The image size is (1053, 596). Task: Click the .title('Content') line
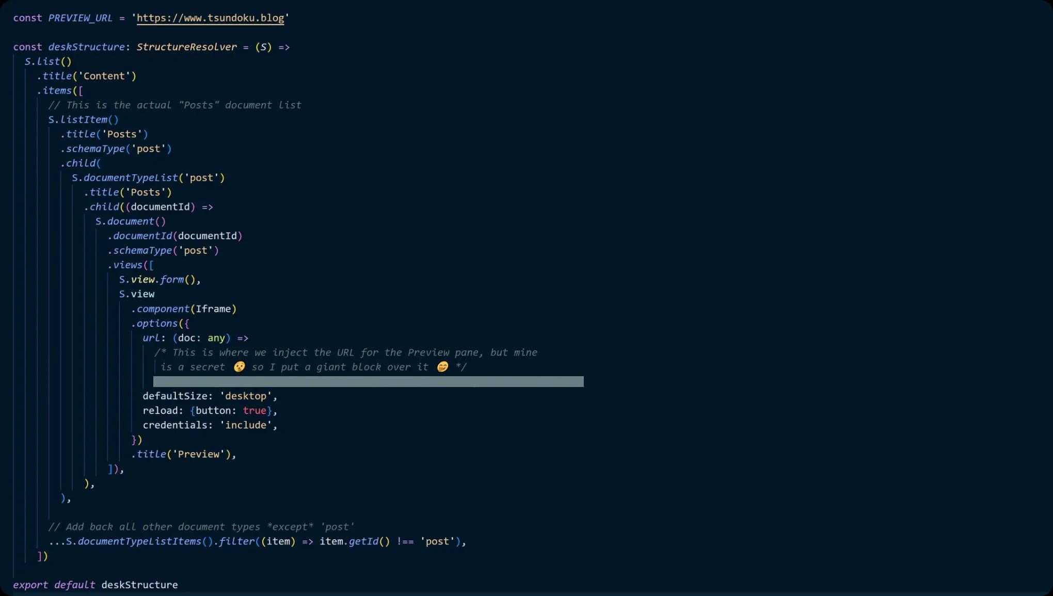coord(86,76)
